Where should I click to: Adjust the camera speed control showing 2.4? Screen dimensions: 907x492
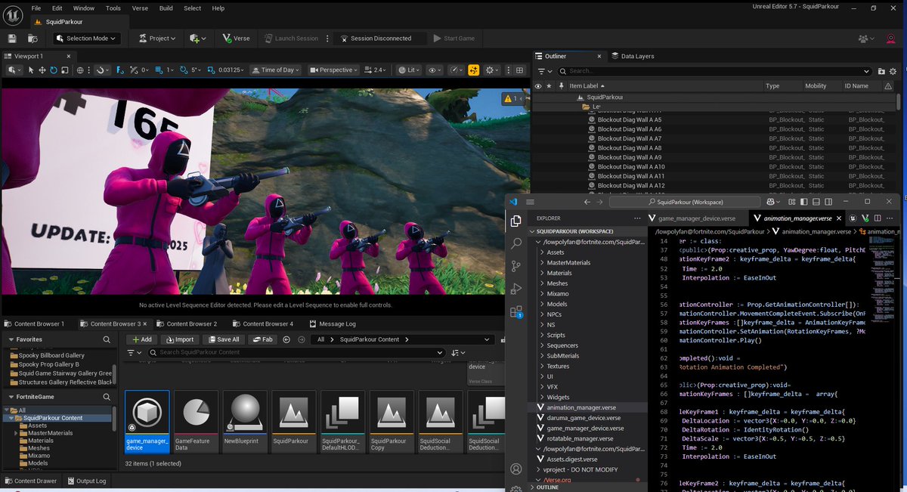[375, 70]
